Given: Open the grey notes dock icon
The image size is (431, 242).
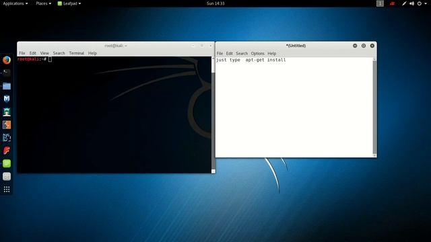Looking at the screenshot, I should (x=7, y=176).
